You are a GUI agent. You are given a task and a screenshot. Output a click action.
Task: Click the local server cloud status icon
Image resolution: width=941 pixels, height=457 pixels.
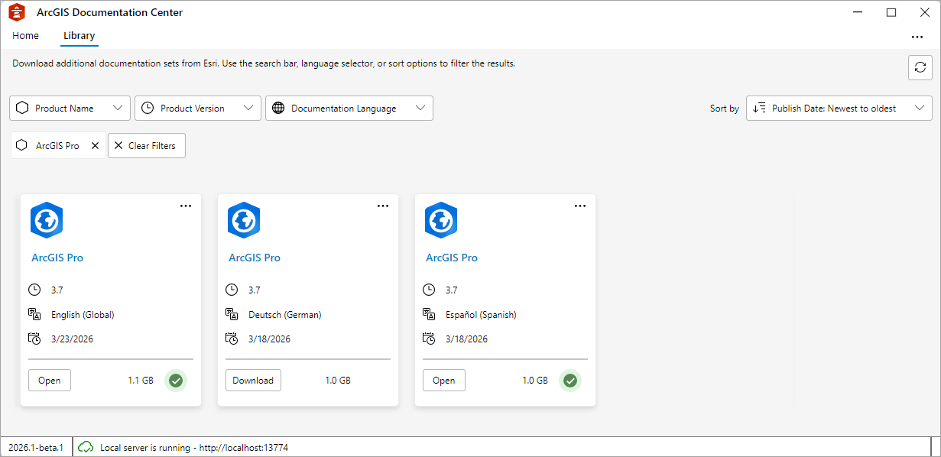click(86, 447)
